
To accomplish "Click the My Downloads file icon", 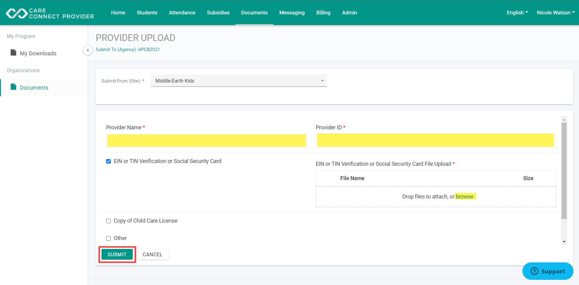I will pos(13,53).
